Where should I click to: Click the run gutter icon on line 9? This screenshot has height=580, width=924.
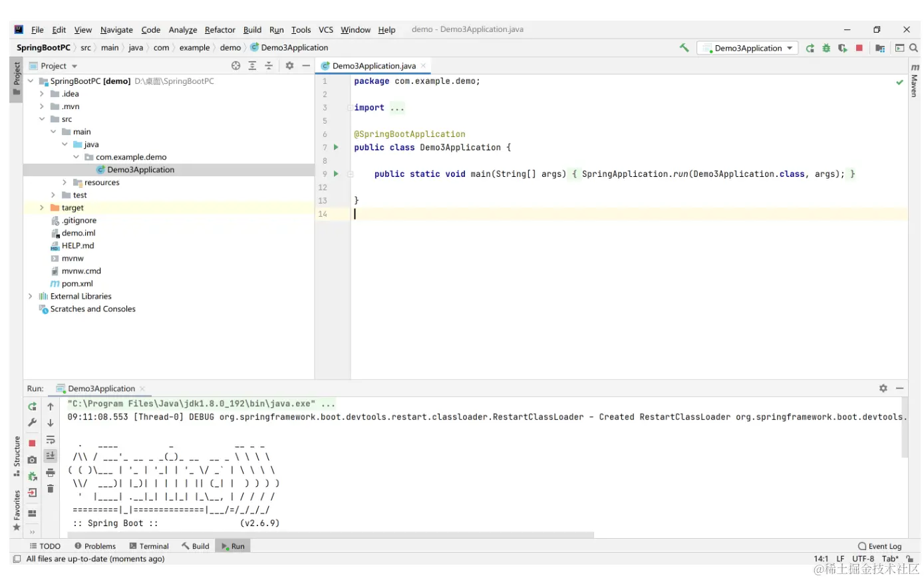click(336, 174)
